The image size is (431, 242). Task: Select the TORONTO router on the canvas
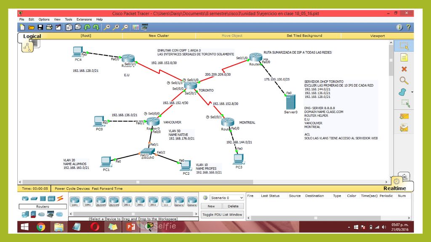point(191,85)
